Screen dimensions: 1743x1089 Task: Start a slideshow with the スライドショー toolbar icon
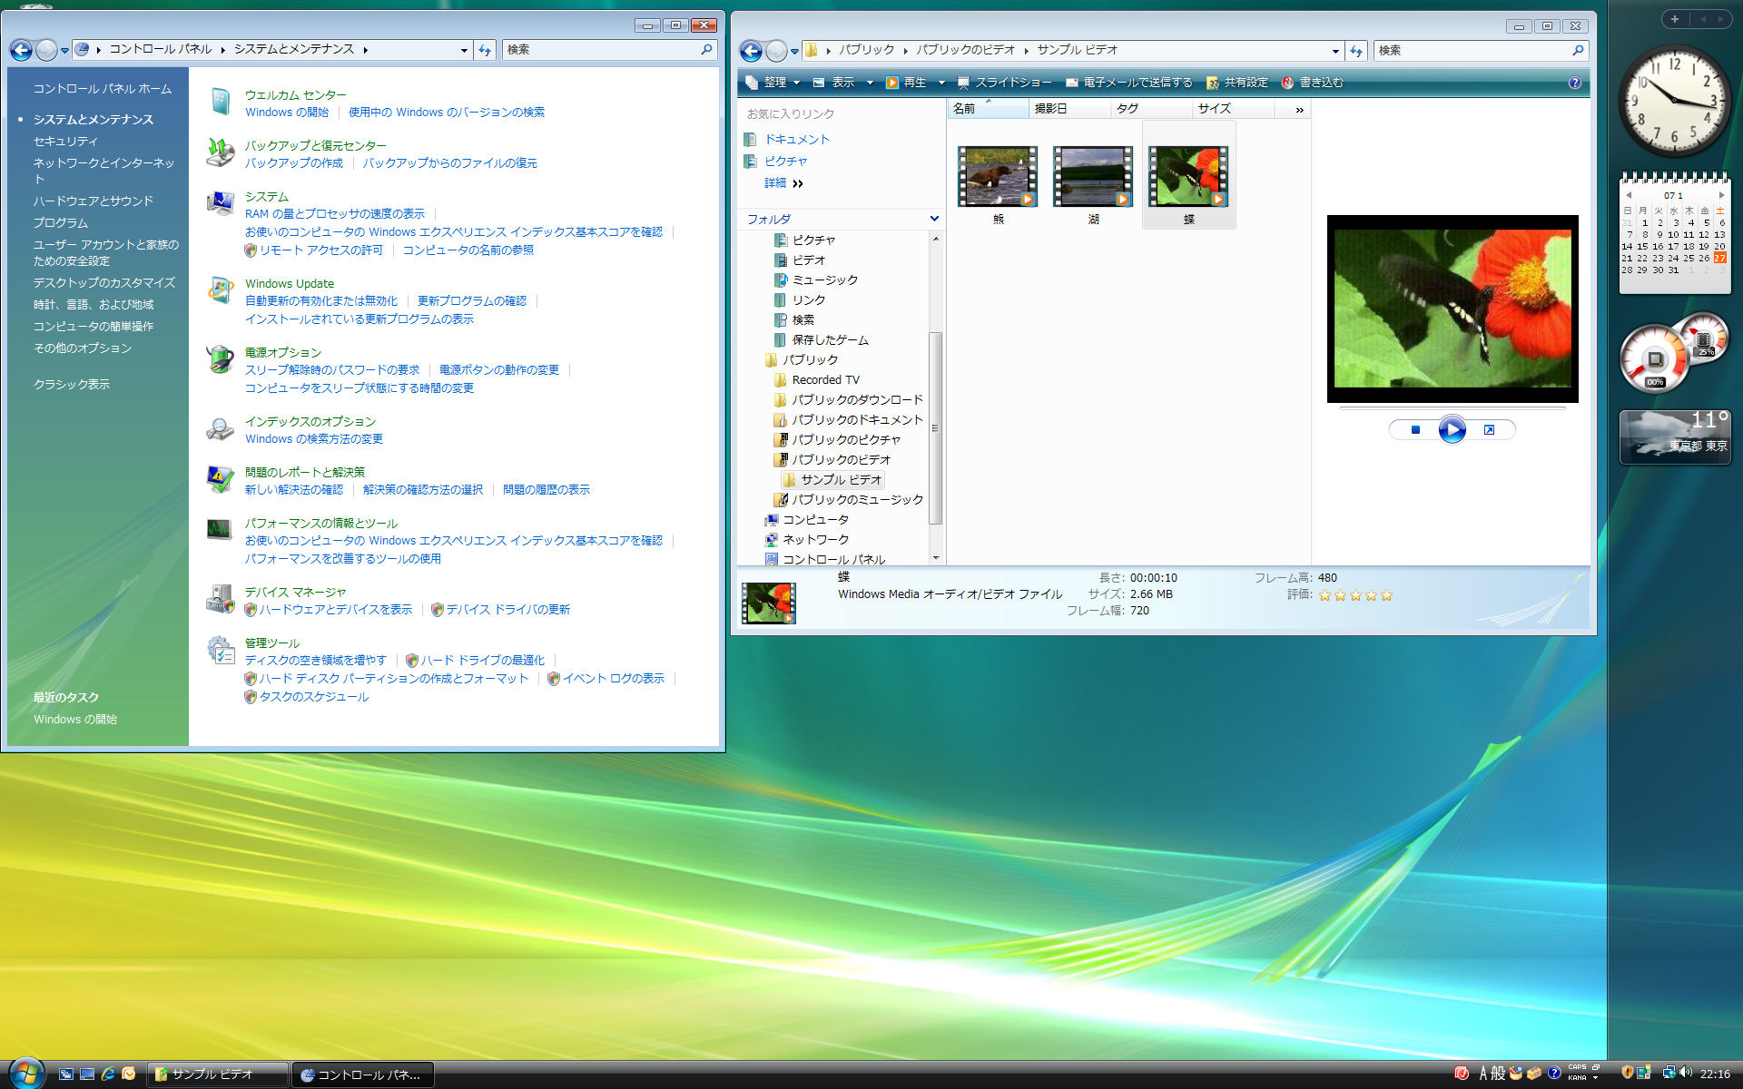1008,83
